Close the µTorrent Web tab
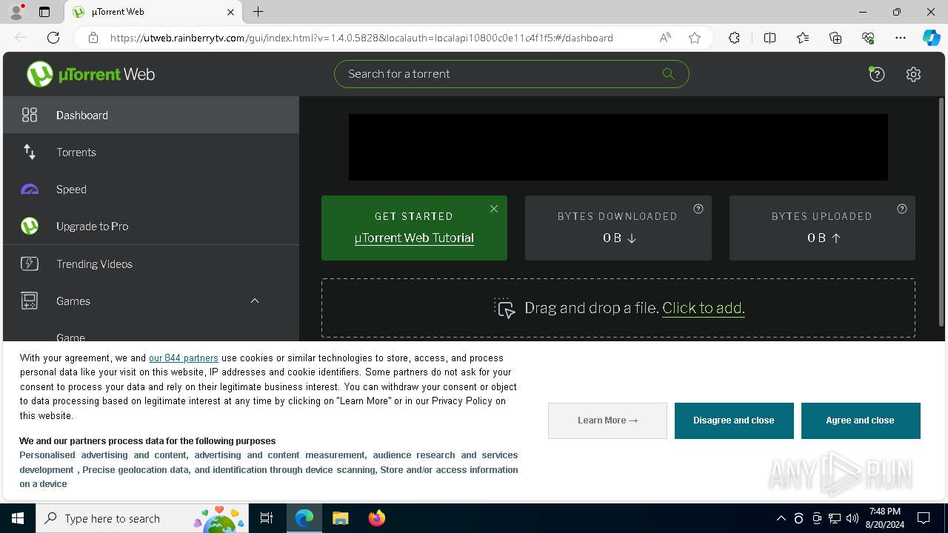 click(230, 12)
